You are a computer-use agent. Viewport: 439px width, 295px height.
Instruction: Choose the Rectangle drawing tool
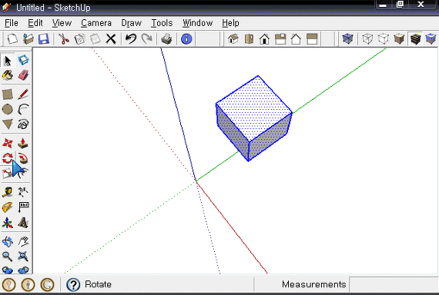coord(8,94)
